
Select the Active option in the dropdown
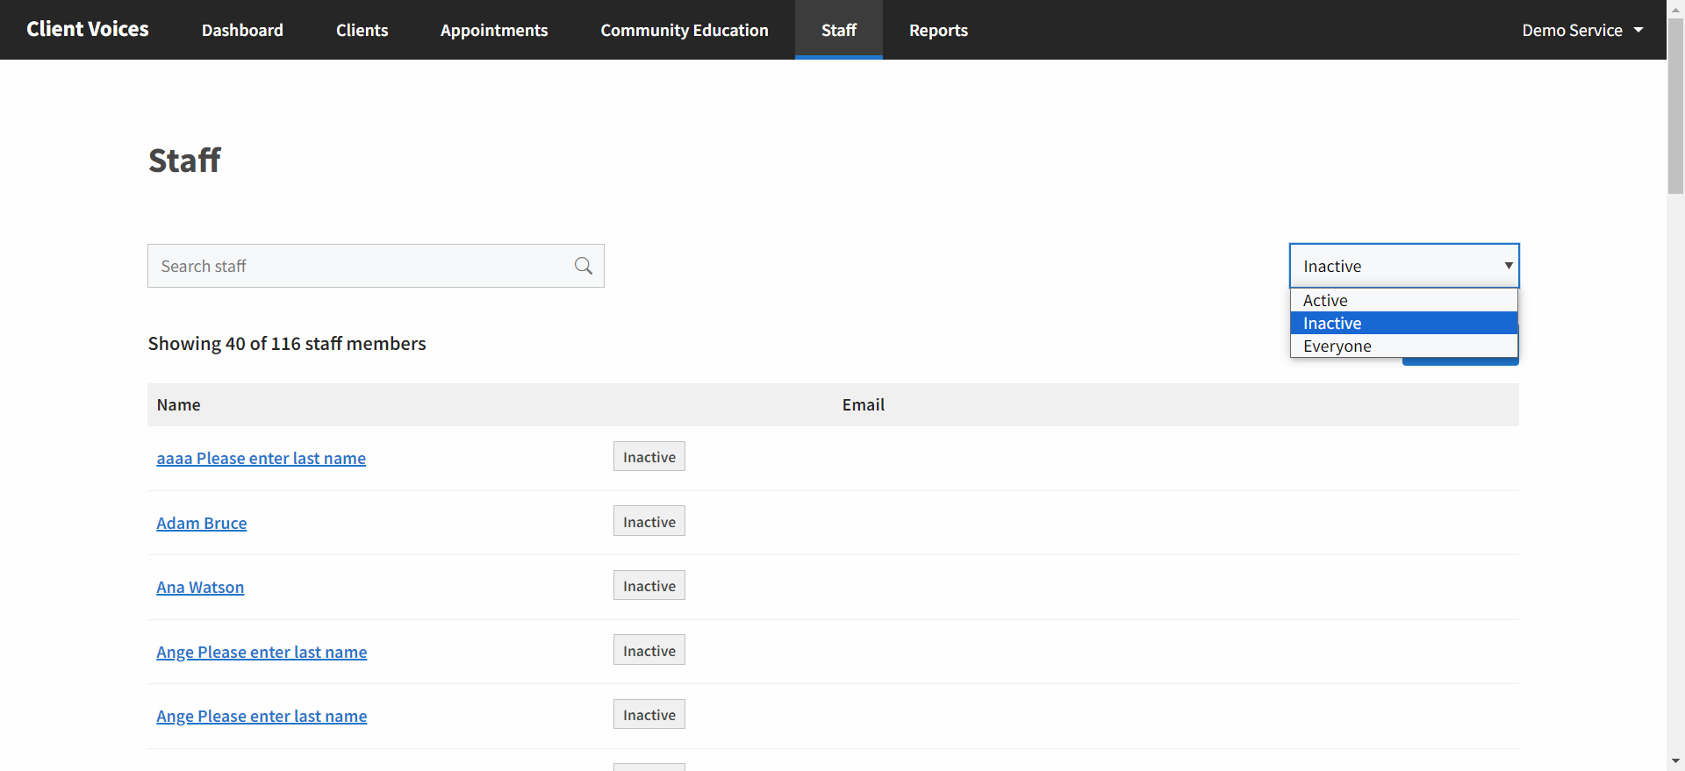[x=1404, y=300]
